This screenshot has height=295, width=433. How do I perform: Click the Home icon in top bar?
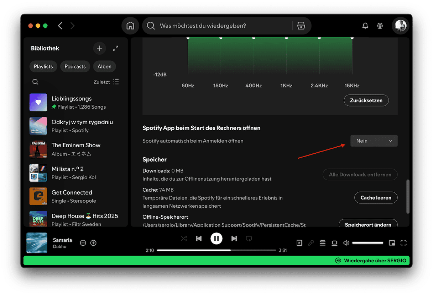click(x=130, y=26)
